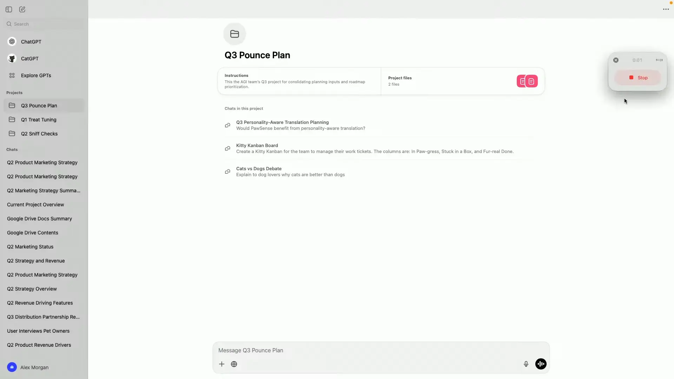
Task: Toggle the sidebar panel icon
Action: 9,9
